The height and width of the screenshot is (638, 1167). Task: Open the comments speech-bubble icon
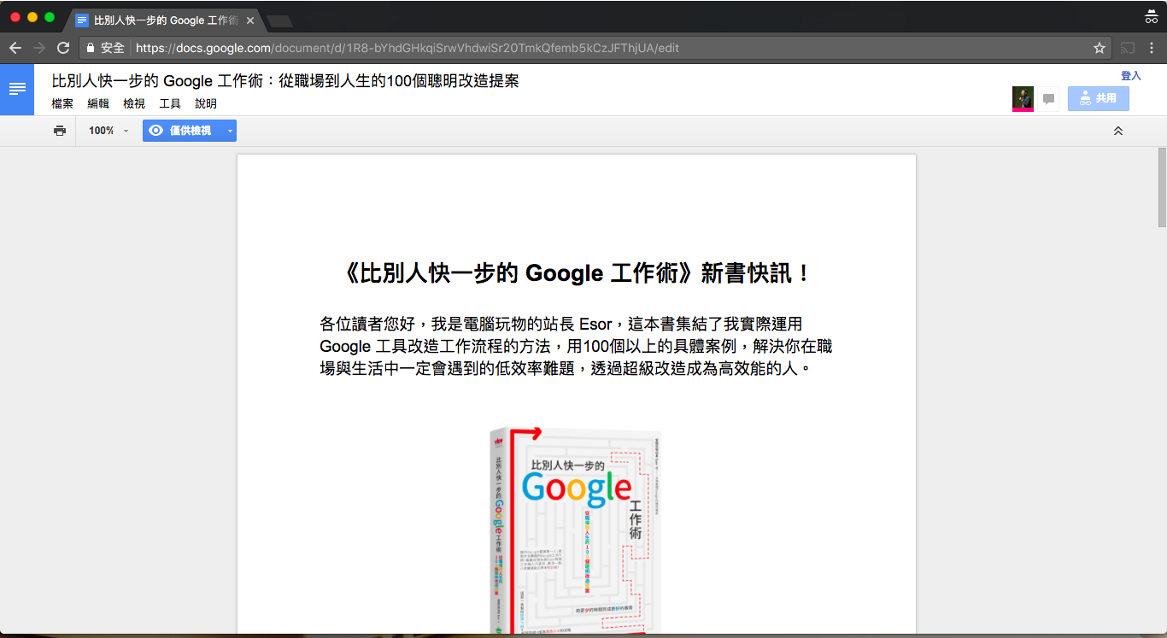click(x=1049, y=99)
